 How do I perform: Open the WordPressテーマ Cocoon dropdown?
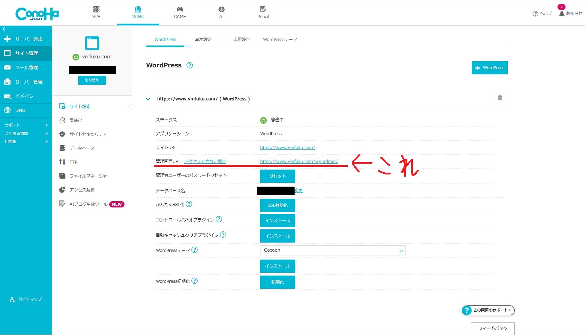coord(333,251)
